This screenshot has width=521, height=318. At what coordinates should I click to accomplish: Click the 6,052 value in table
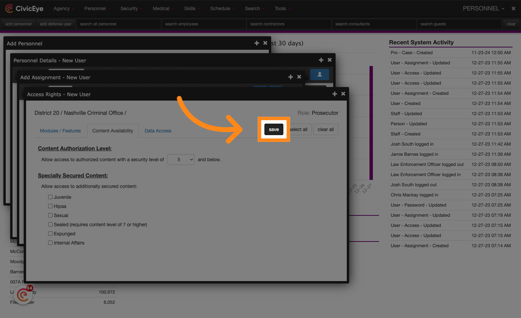pos(109,302)
